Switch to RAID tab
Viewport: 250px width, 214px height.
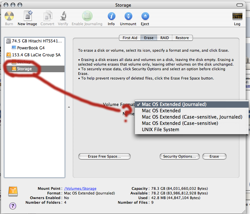(x=165, y=38)
